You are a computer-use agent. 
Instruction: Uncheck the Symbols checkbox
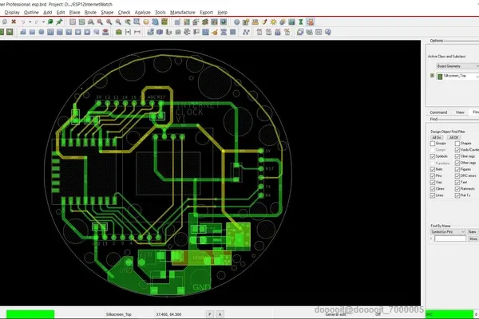pos(433,156)
